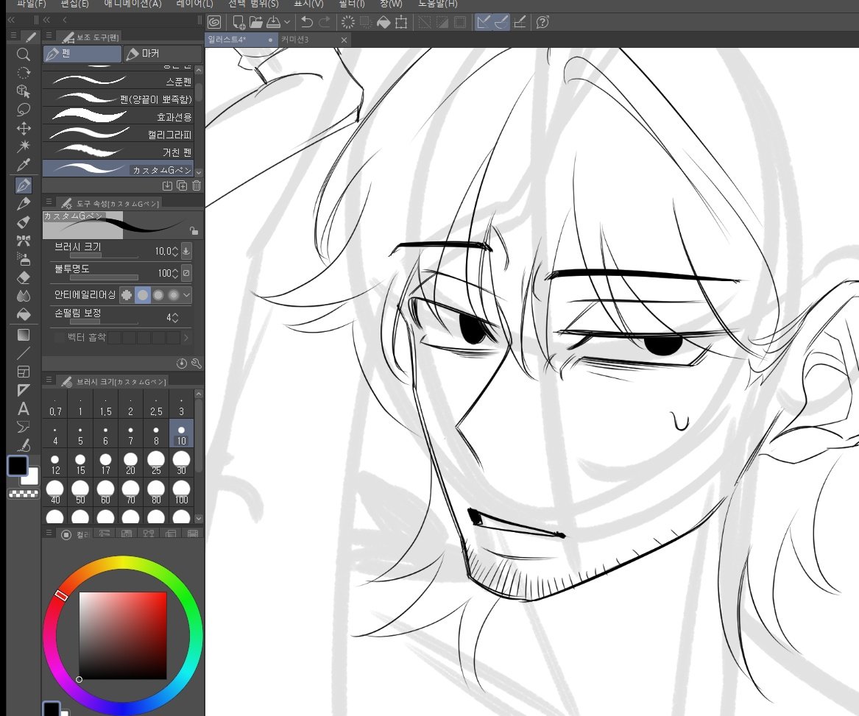Expand the 벡터 흡착 arrow

click(x=186, y=338)
